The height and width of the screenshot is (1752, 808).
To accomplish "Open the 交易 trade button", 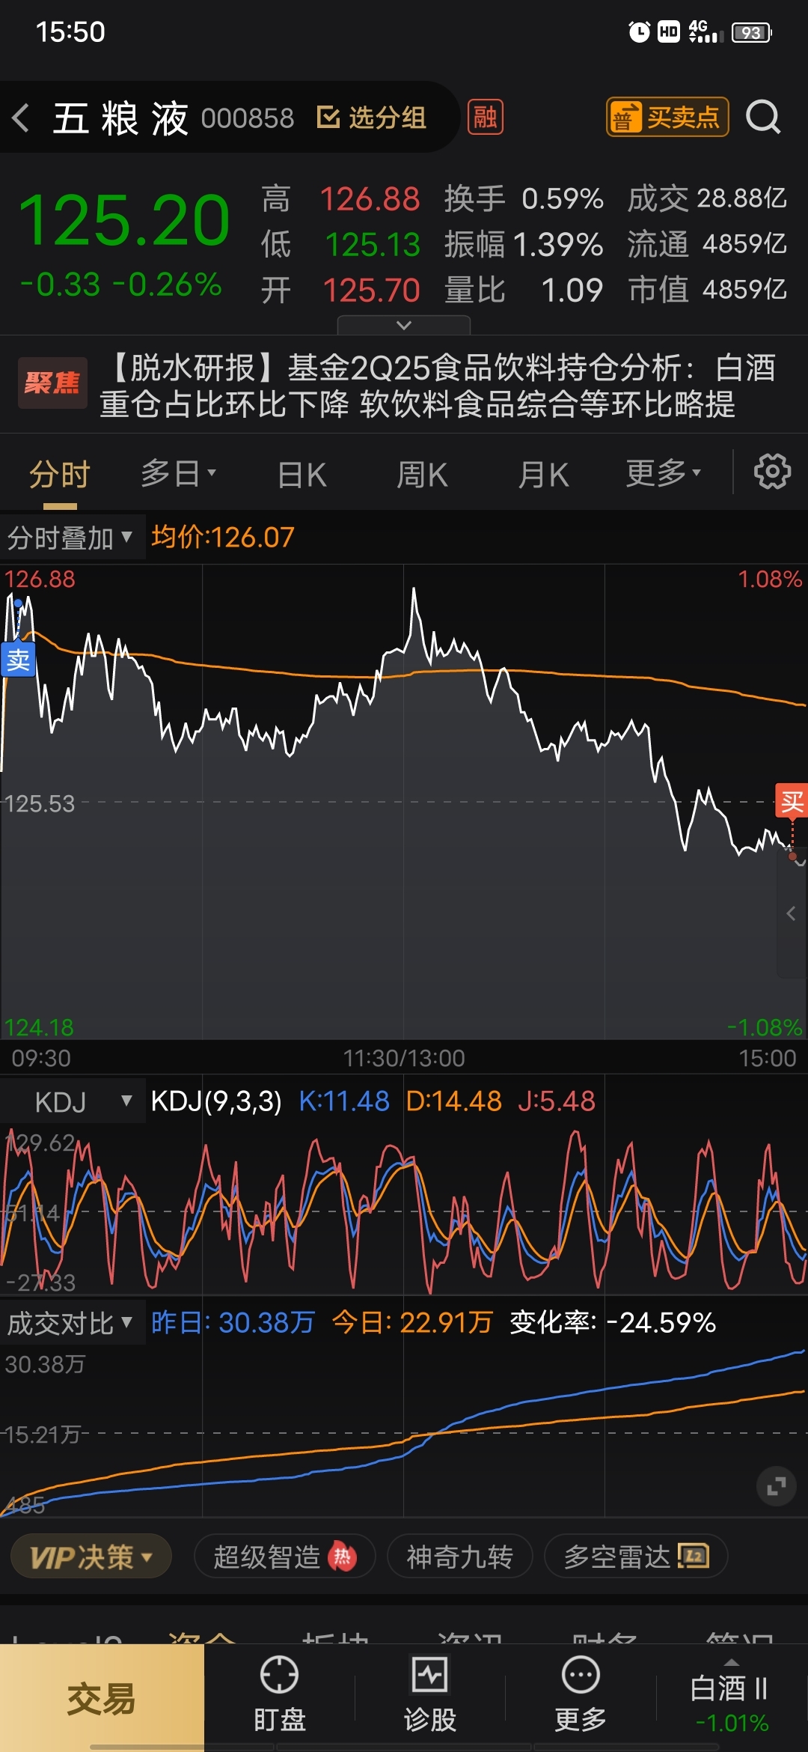I will (x=102, y=1698).
